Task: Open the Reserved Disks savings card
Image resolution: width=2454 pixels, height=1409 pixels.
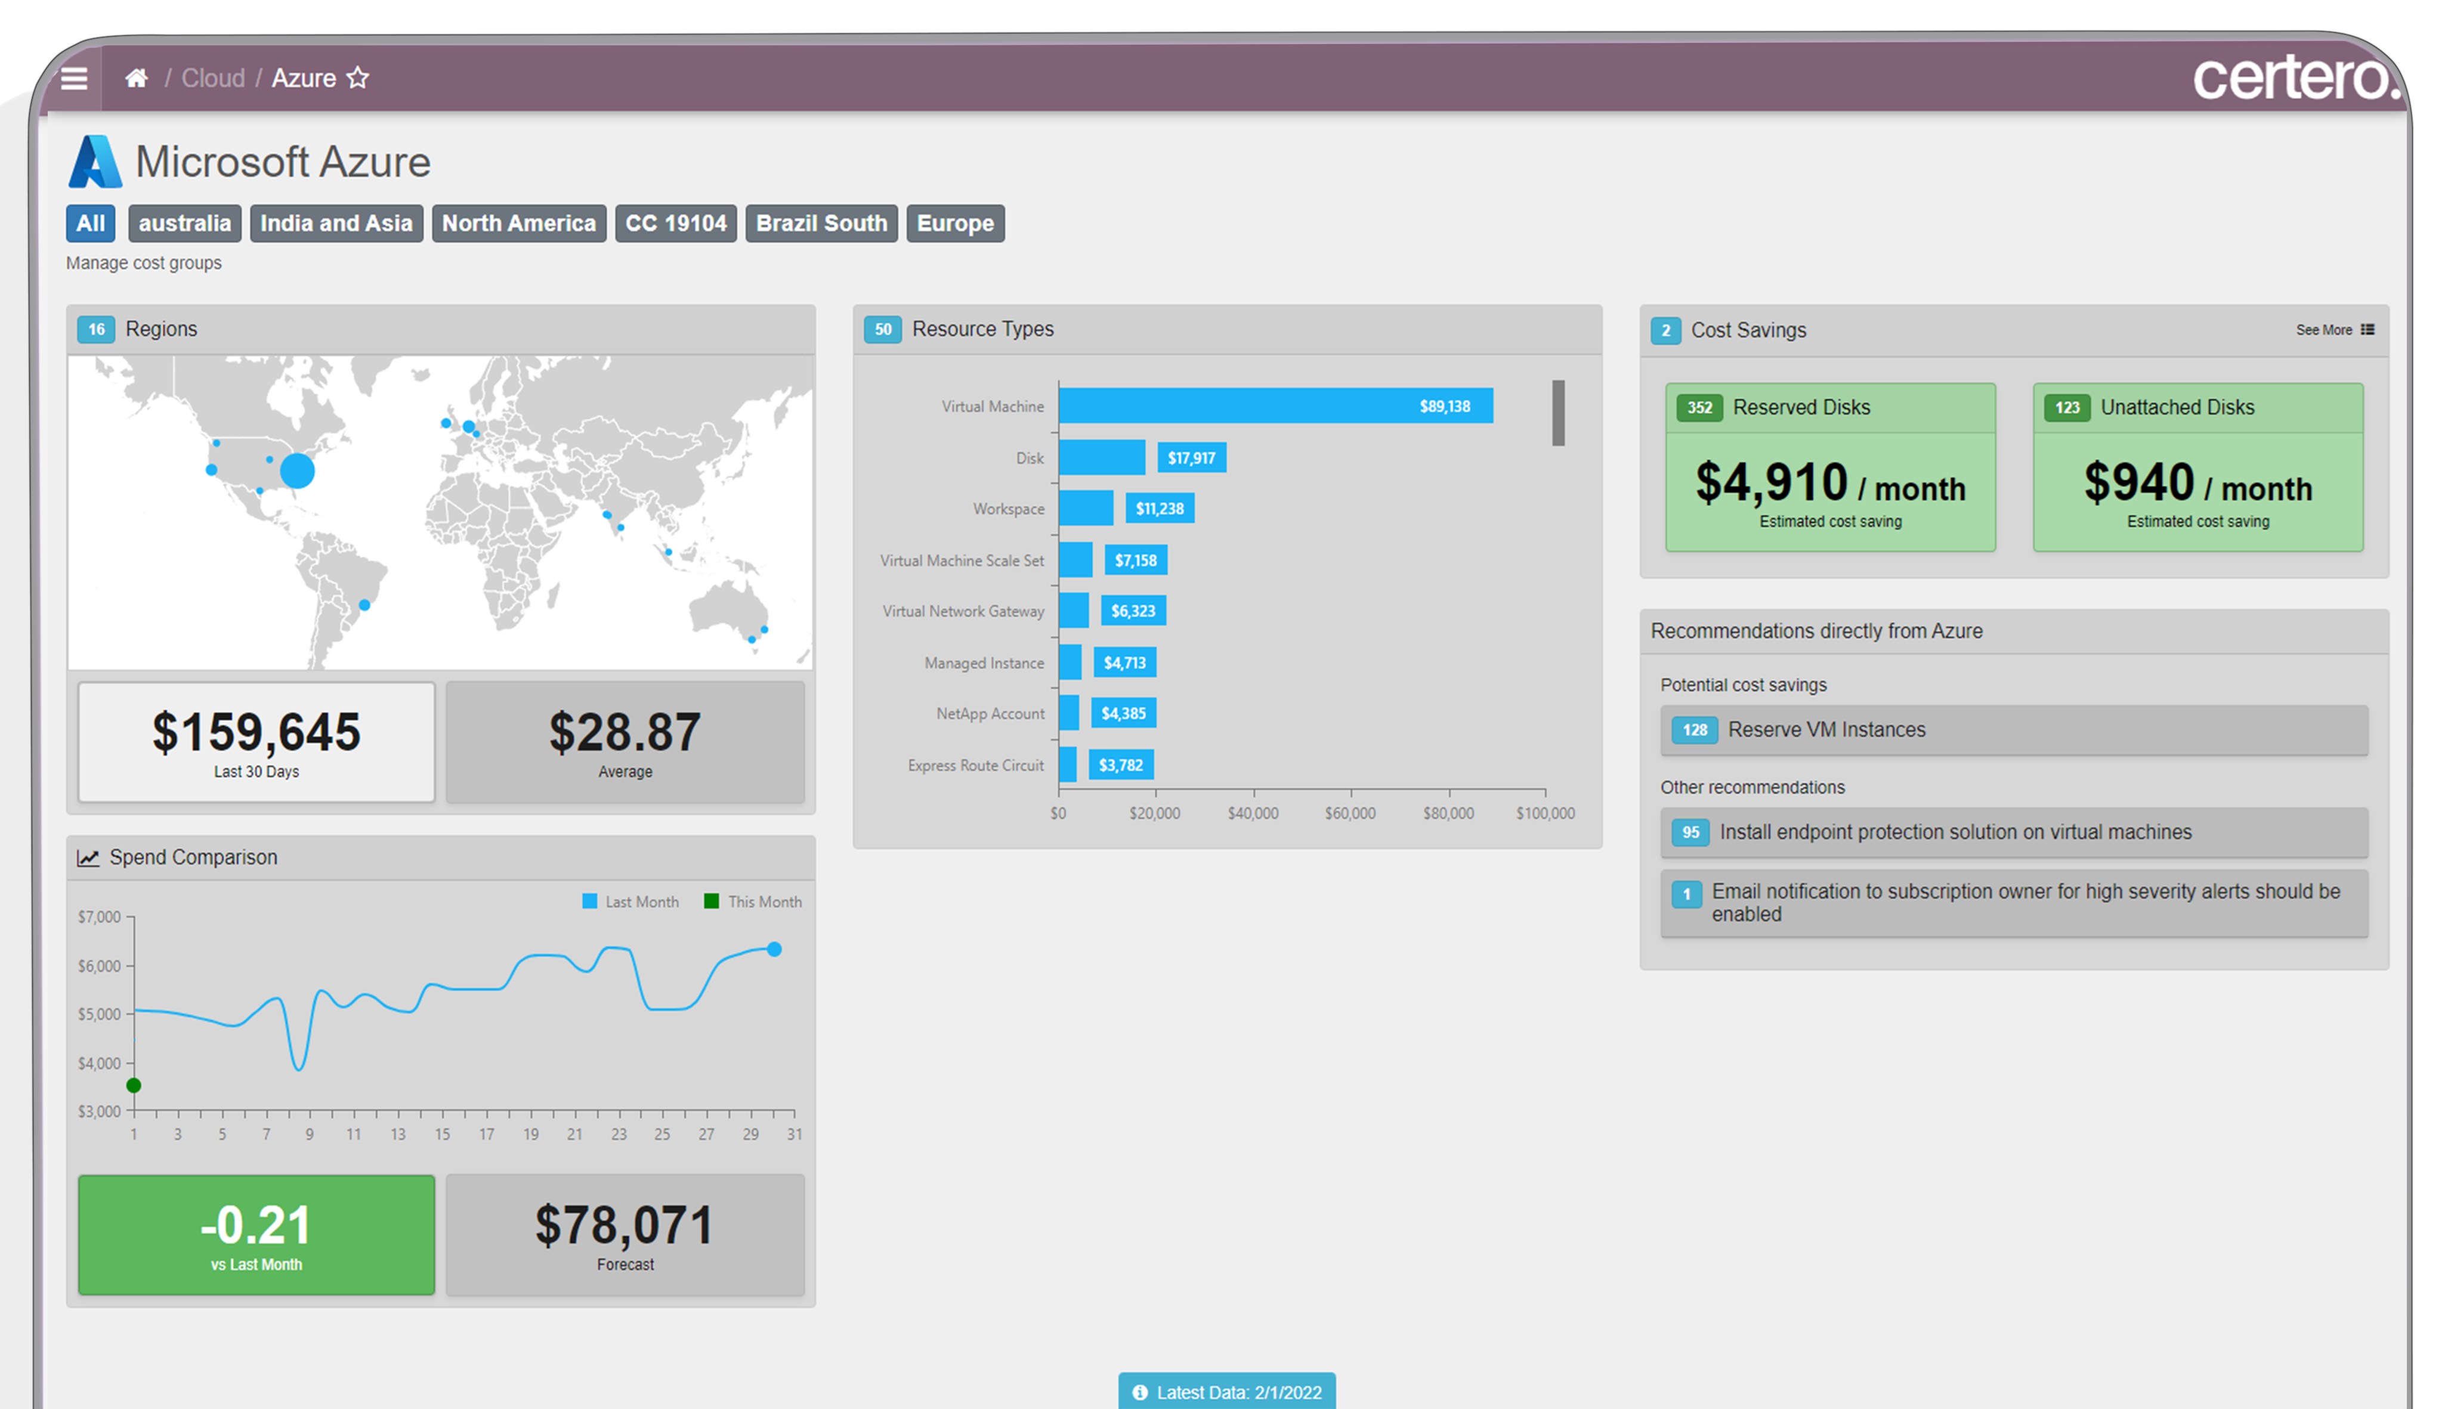Action: click(1831, 467)
